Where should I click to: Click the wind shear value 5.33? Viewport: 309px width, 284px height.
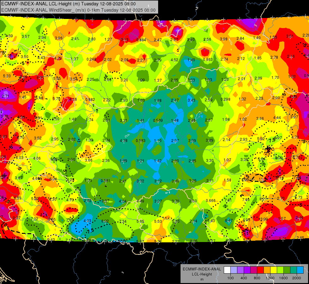(x=7, y=76)
